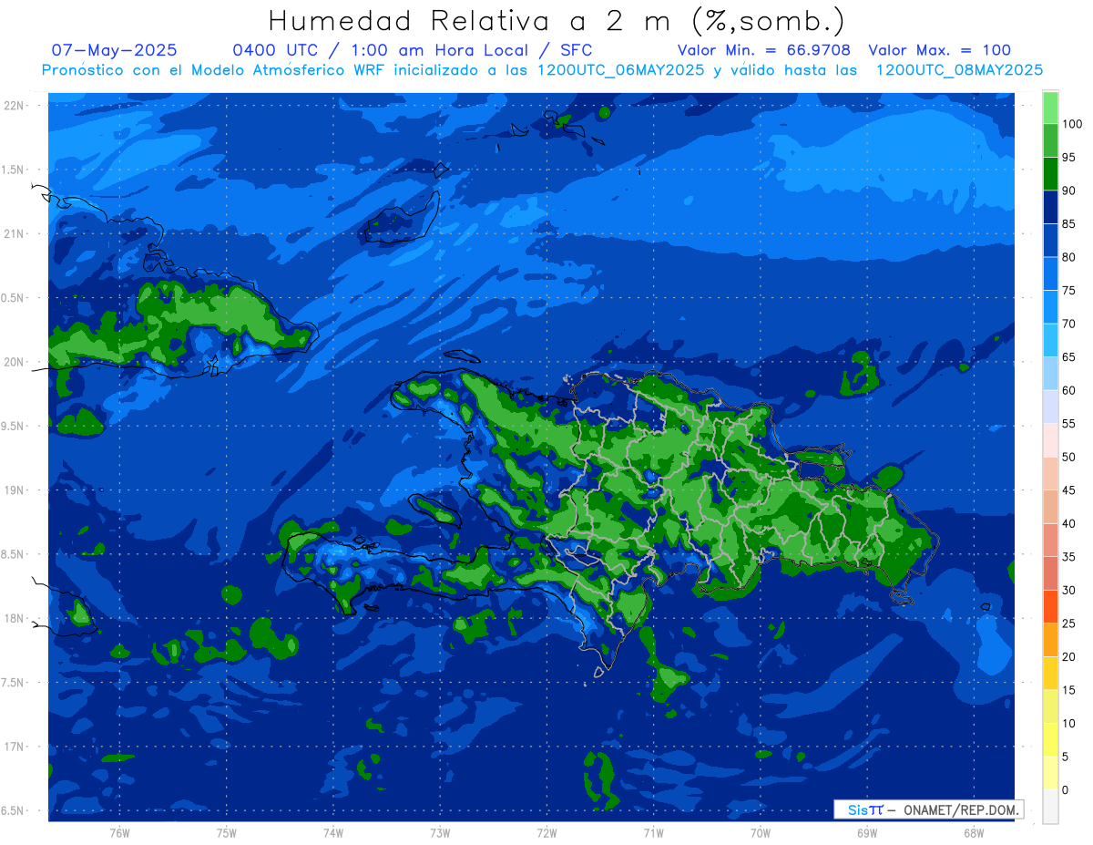Image resolution: width=1093 pixels, height=845 pixels.
Task: Click the pale lavender legend segment between 55 and 60
Action: (1050, 407)
